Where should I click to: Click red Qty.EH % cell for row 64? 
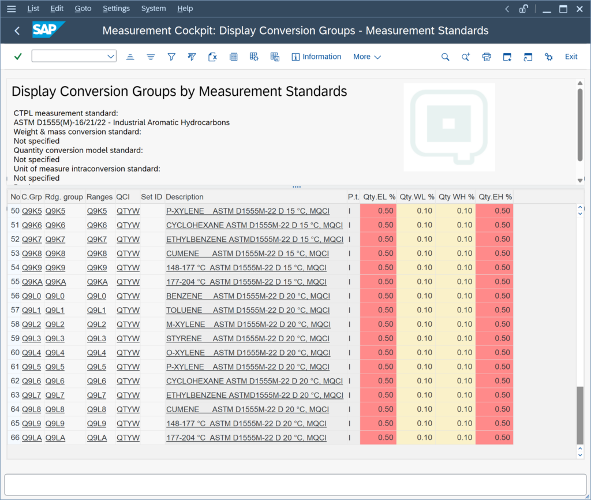click(x=494, y=409)
